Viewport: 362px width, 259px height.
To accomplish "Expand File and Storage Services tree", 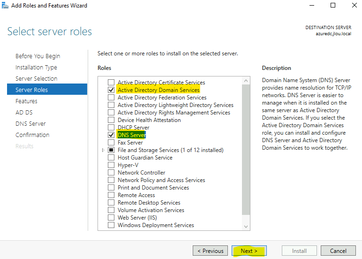I will tap(103, 150).
